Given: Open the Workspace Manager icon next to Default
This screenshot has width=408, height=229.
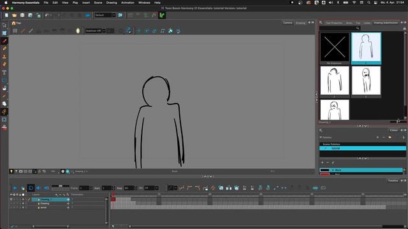Looking at the screenshot, I should (120, 15).
